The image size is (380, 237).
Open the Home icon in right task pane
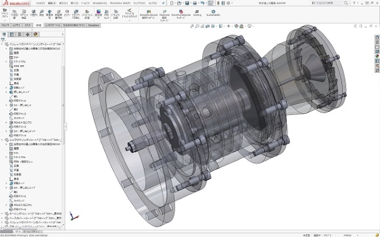point(377,37)
